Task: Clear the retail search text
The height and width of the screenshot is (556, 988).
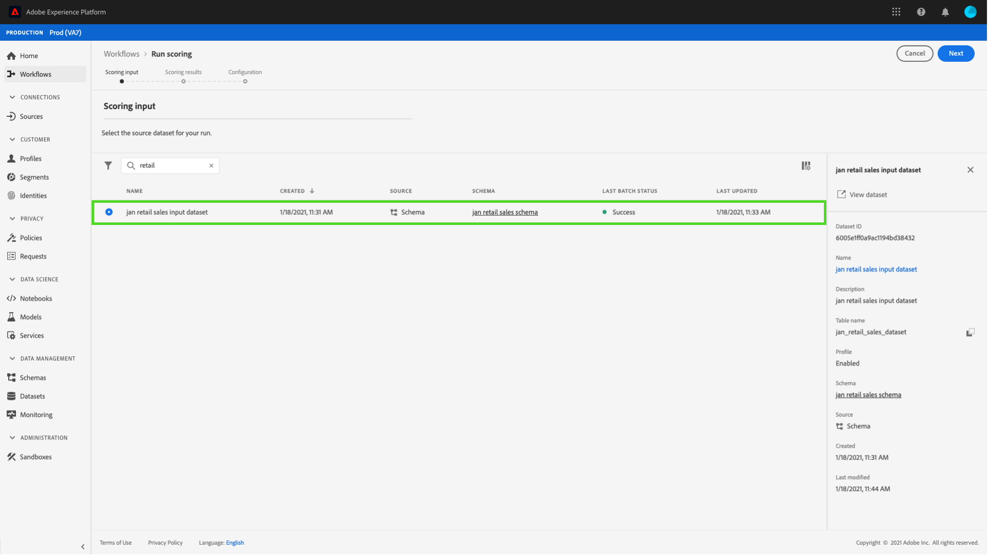Action: (211, 166)
